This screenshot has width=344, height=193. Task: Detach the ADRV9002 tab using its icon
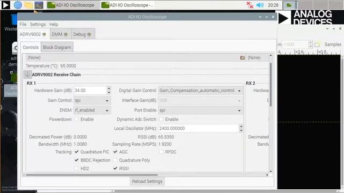[44, 34]
